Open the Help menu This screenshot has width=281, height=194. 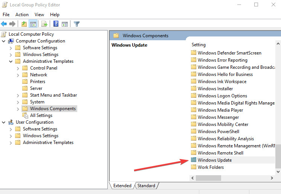pyautogui.click(x=55, y=15)
